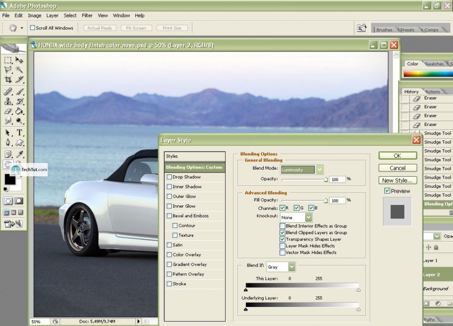
Task: Click the foreground color swatch
Action: tap(10, 179)
